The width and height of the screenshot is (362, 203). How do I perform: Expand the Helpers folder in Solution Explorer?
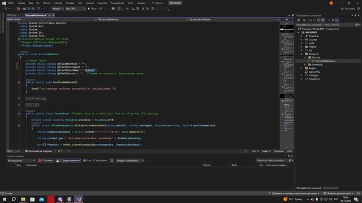click(x=301, y=47)
